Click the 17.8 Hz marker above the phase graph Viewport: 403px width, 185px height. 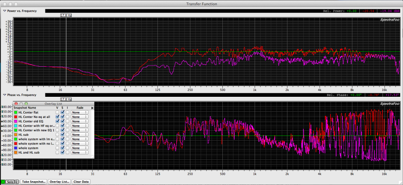coord(66,100)
